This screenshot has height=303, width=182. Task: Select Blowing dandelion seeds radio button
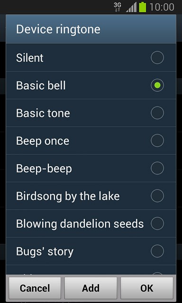pos(157,223)
